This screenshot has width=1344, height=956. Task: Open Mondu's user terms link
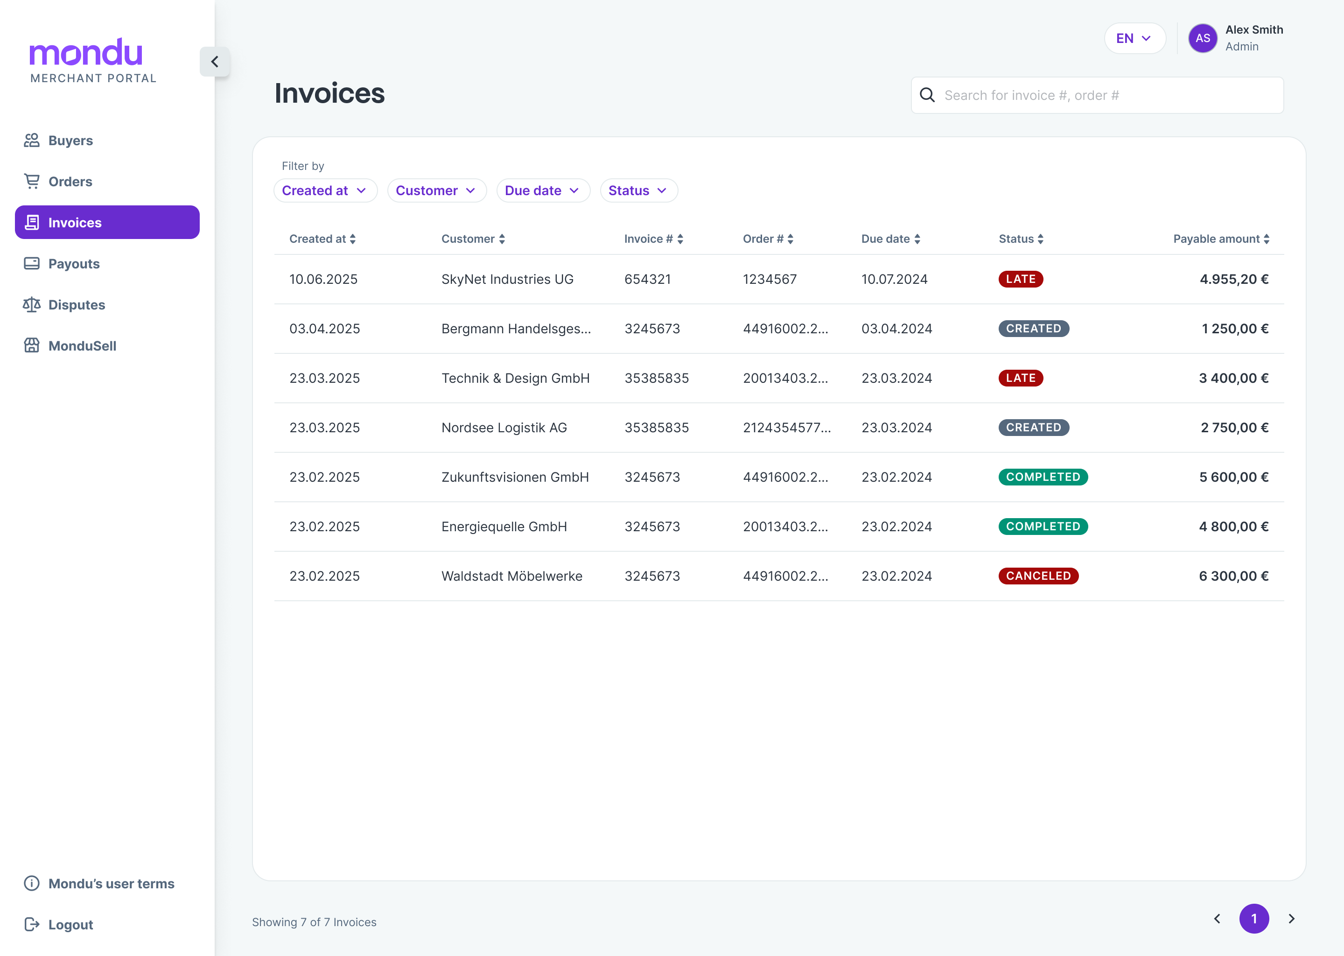point(111,884)
